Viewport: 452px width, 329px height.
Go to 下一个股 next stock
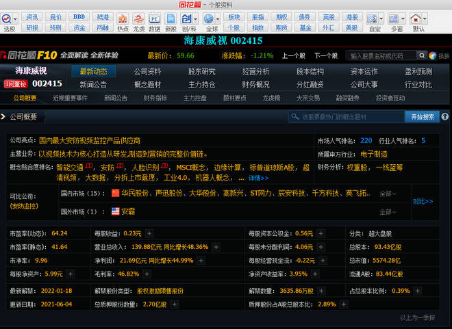pyautogui.click(x=326, y=55)
